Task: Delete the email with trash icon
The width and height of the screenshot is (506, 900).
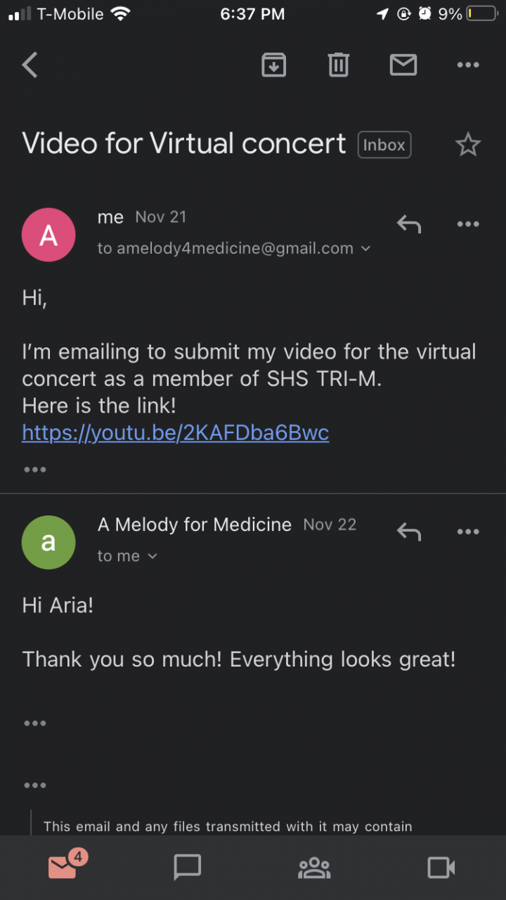Action: point(338,65)
